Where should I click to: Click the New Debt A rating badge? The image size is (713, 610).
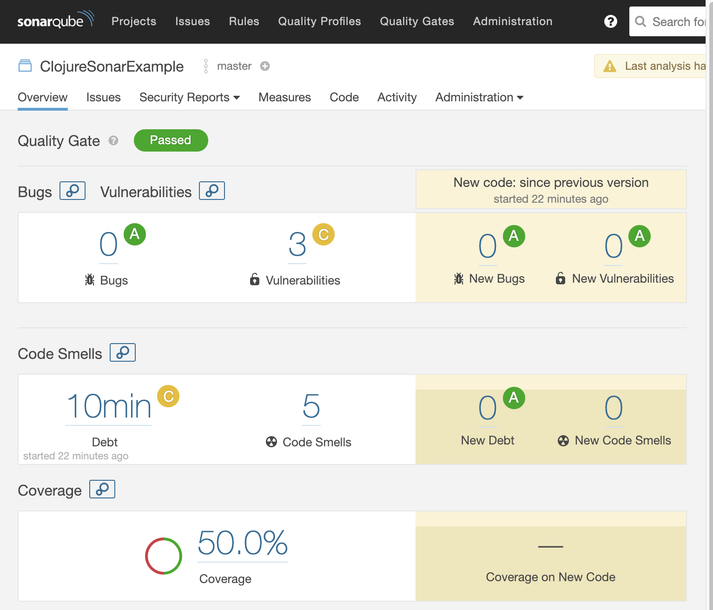(x=514, y=398)
